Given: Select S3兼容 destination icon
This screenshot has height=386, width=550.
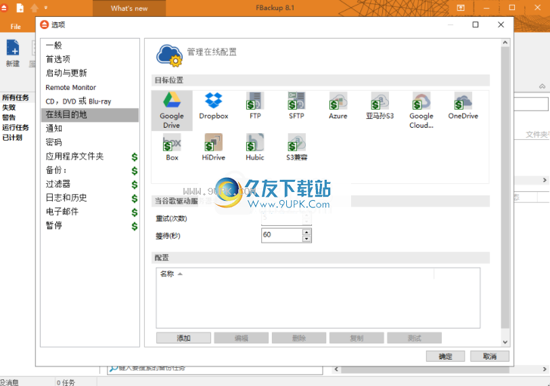Looking at the screenshot, I should (x=296, y=147).
